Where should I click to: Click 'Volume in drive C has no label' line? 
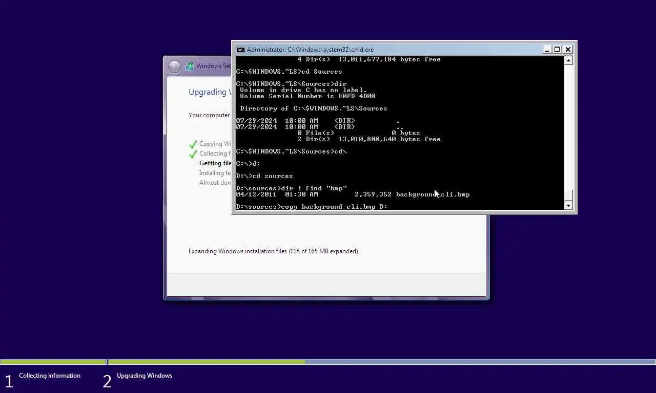pyautogui.click(x=303, y=90)
